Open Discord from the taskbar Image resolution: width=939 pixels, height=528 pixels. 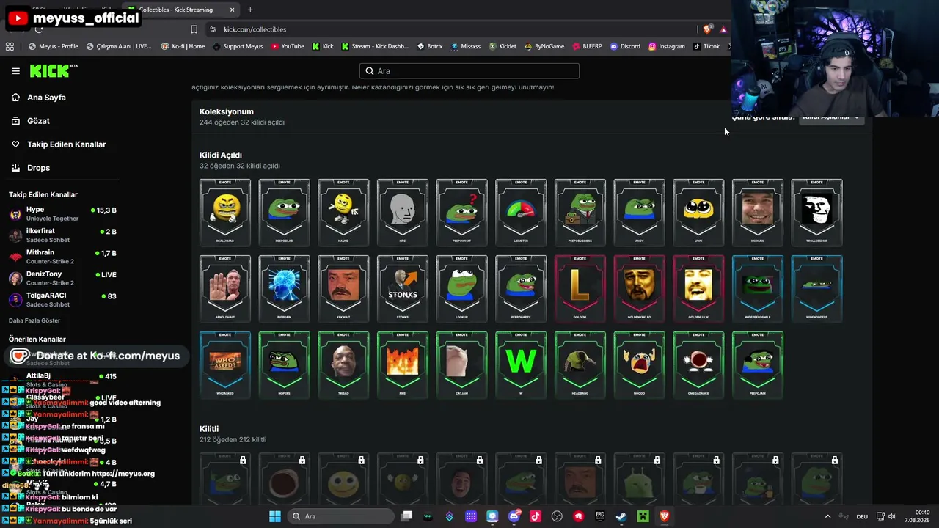coord(514,516)
